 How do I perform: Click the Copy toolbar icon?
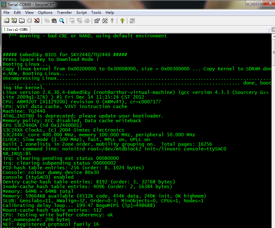coord(47,21)
